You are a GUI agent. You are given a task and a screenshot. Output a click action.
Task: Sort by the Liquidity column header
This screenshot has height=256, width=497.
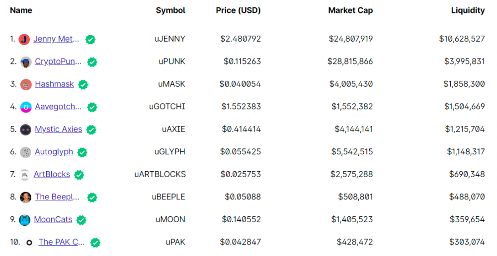468,10
